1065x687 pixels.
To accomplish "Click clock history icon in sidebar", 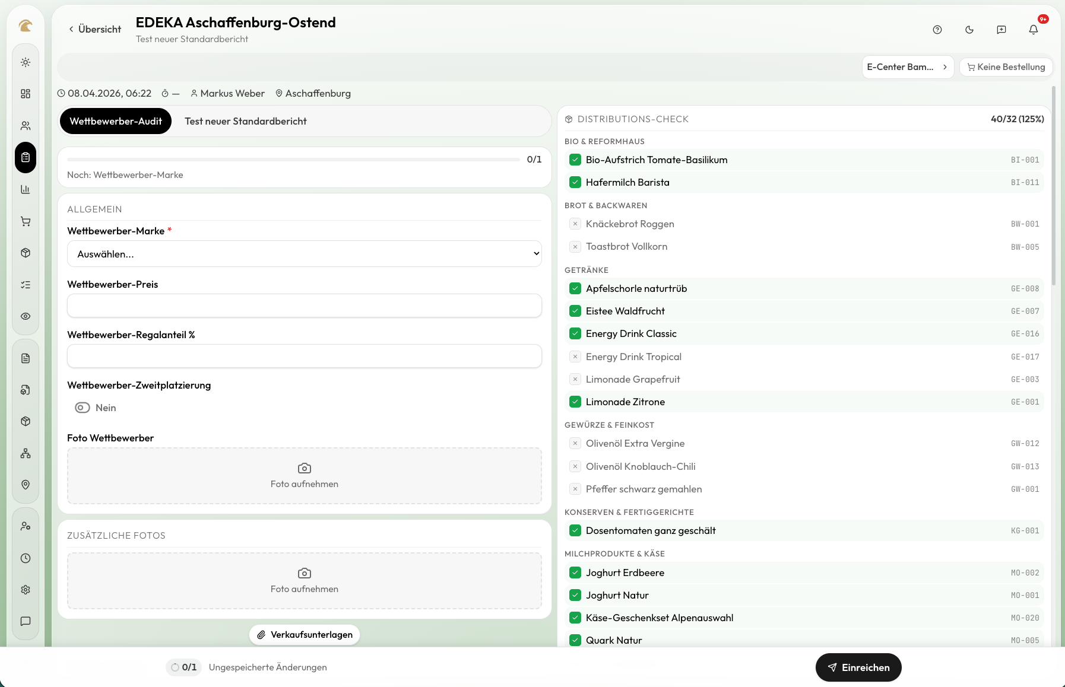I will (x=26, y=558).
